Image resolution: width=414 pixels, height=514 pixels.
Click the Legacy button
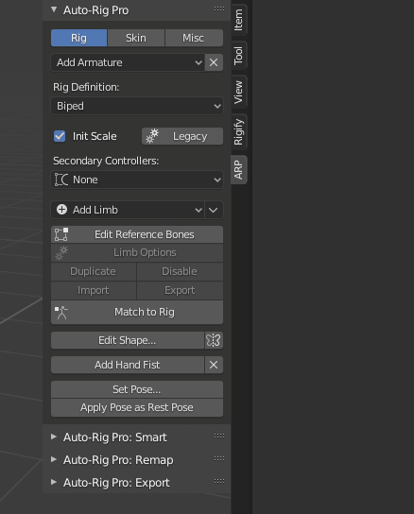click(x=182, y=136)
